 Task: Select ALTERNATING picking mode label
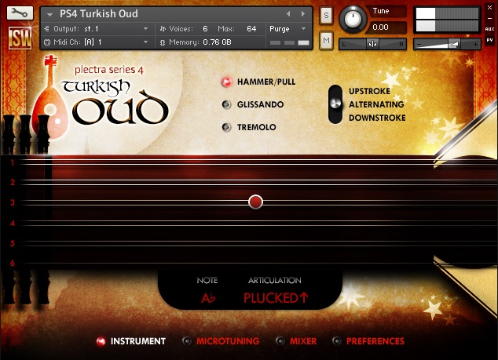(x=376, y=104)
